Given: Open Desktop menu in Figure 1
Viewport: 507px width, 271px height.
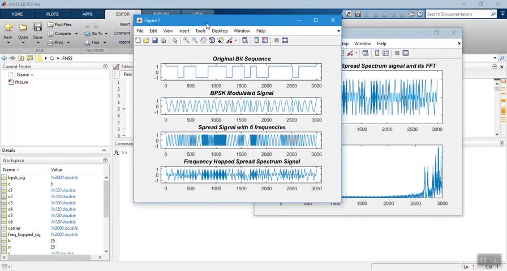Looking at the screenshot, I should [220, 31].
